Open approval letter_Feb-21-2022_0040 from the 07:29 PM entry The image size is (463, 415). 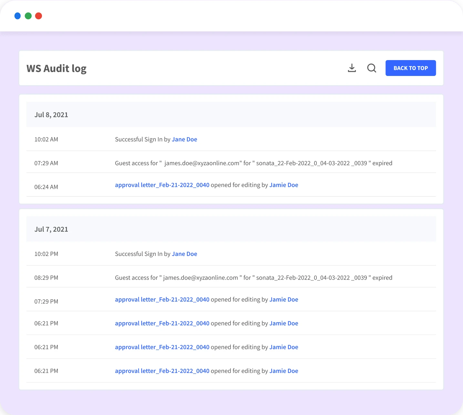162,299
